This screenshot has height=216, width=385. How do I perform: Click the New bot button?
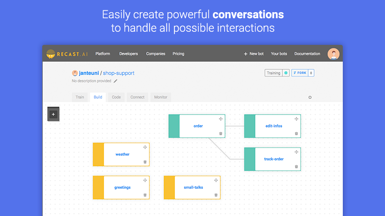coord(254,54)
